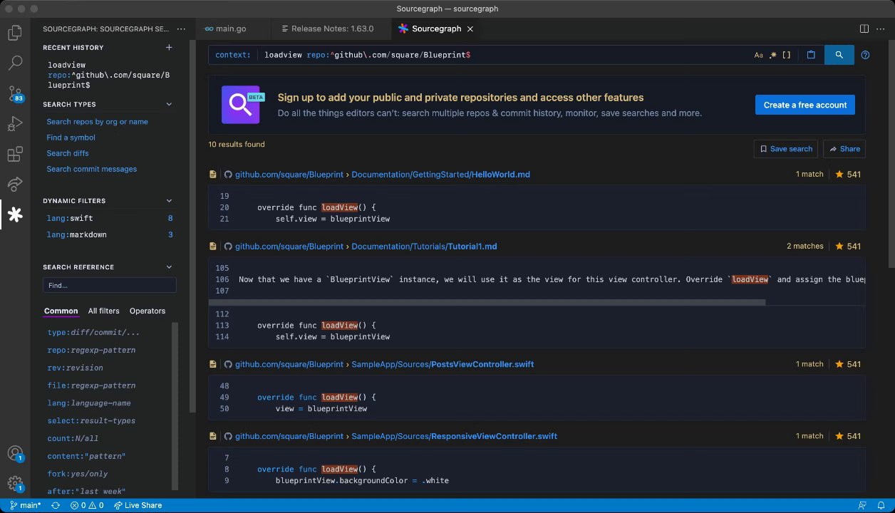Open the Live Share view in the activity bar
Screen dimensions: 895x513
click(15, 185)
